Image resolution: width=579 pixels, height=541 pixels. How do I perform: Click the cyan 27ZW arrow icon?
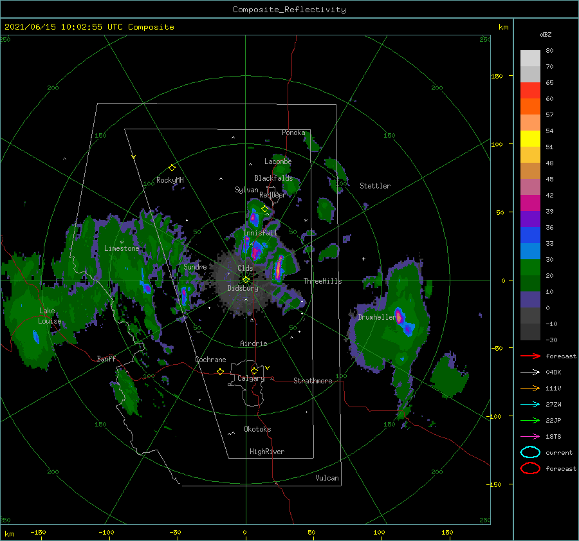point(530,405)
